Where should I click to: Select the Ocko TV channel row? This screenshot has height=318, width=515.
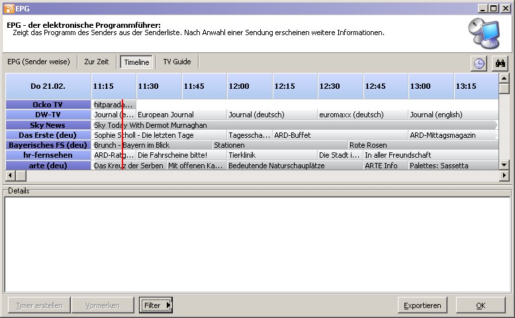[48, 104]
